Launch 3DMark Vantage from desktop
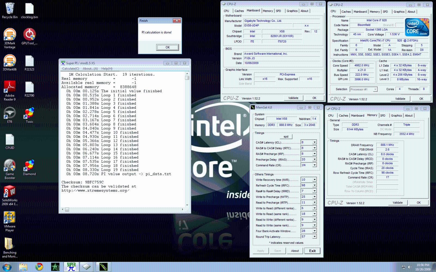The height and width of the screenshot is (272, 436). 10,38
